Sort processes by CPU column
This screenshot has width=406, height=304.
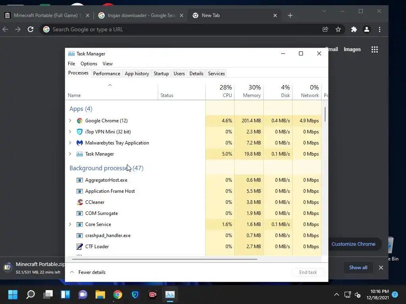[220, 91]
